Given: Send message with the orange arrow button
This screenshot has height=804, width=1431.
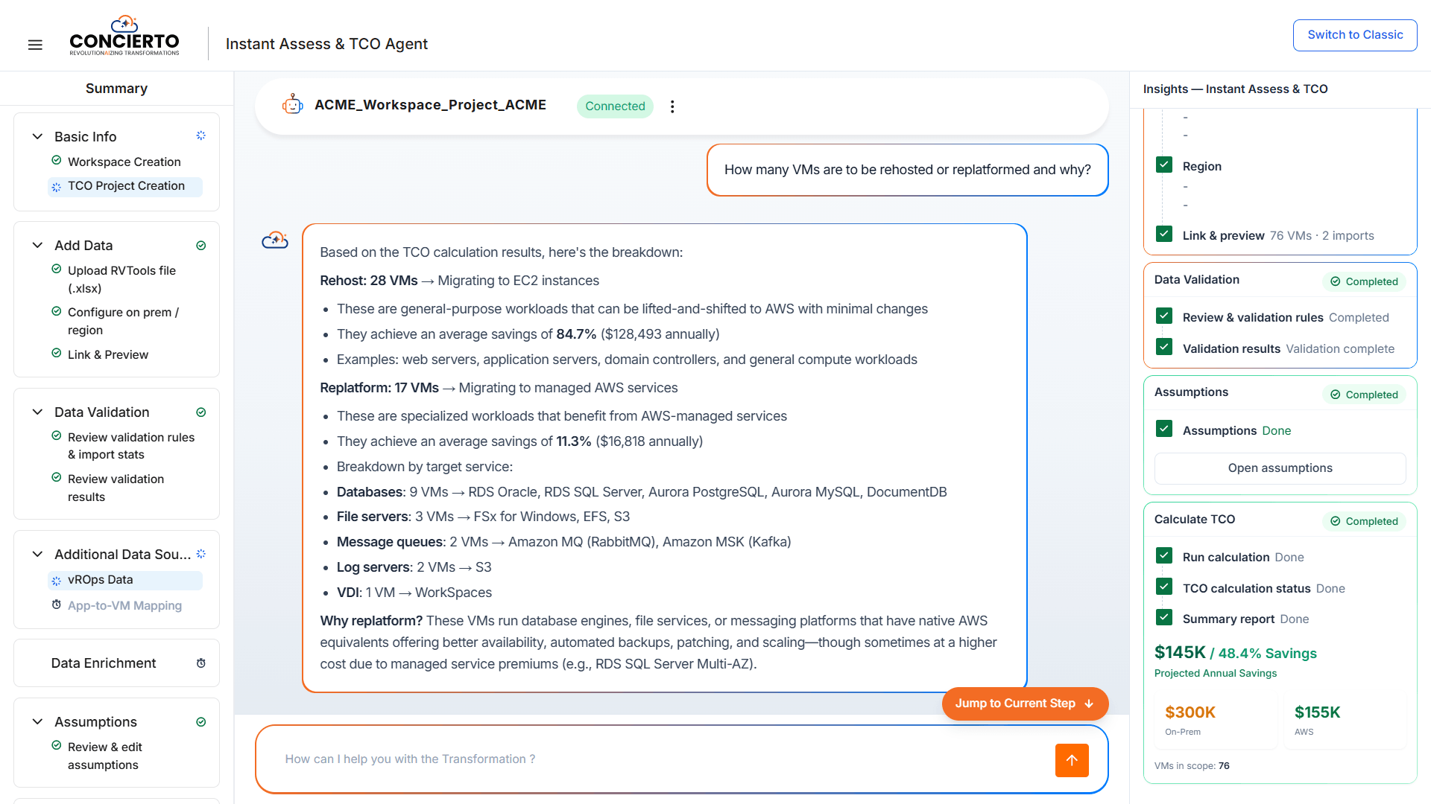Looking at the screenshot, I should (1072, 760).
